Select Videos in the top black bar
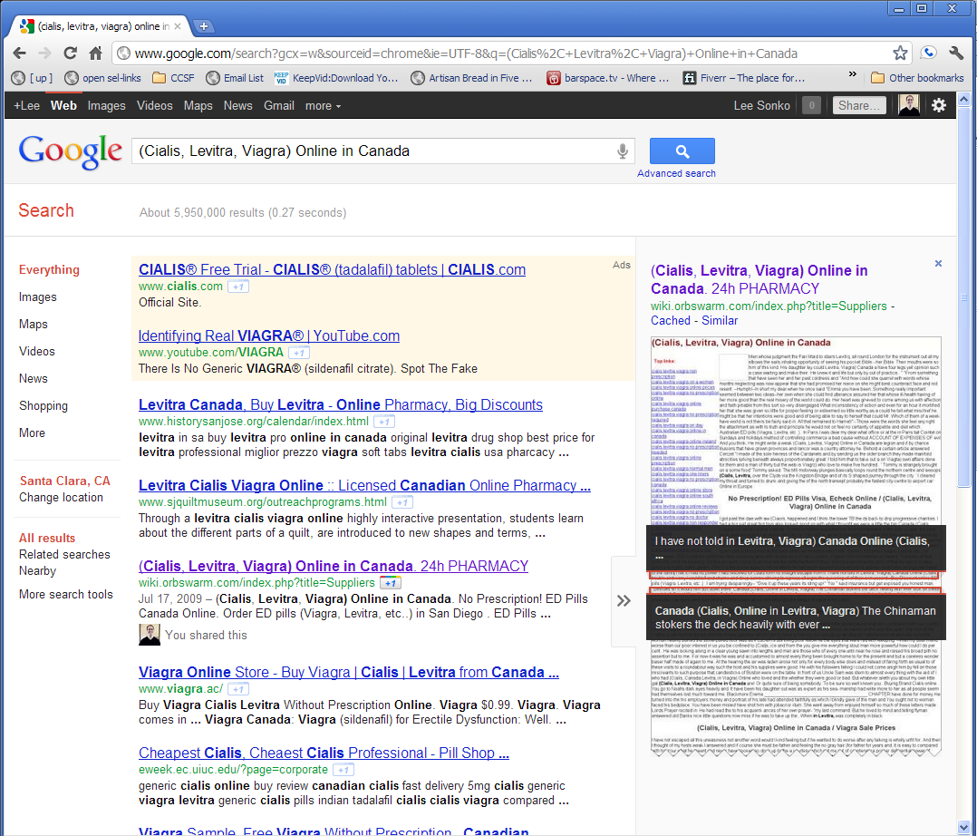 (x=154, y=106)
